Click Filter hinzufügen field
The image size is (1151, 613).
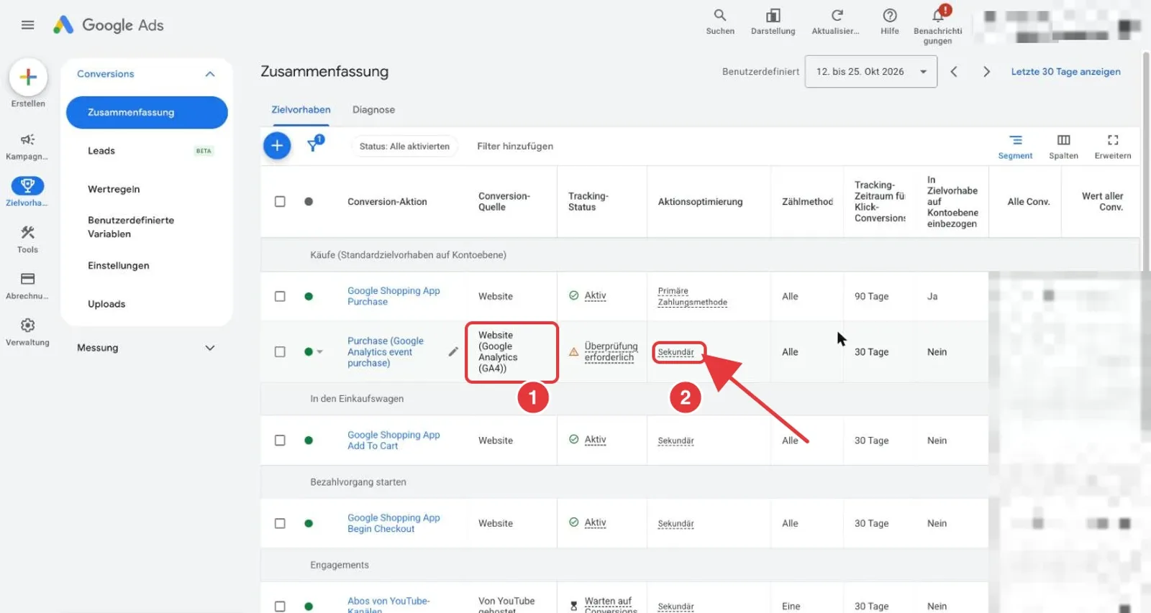tap(515, 147)
